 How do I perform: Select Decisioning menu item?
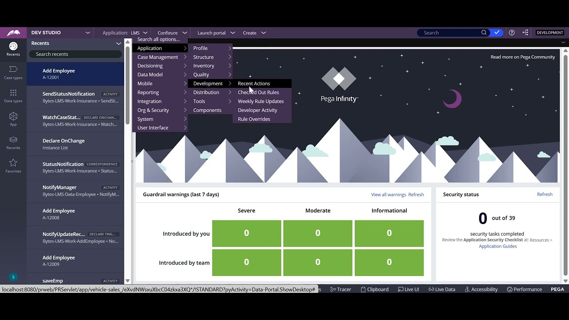(160, 66)
